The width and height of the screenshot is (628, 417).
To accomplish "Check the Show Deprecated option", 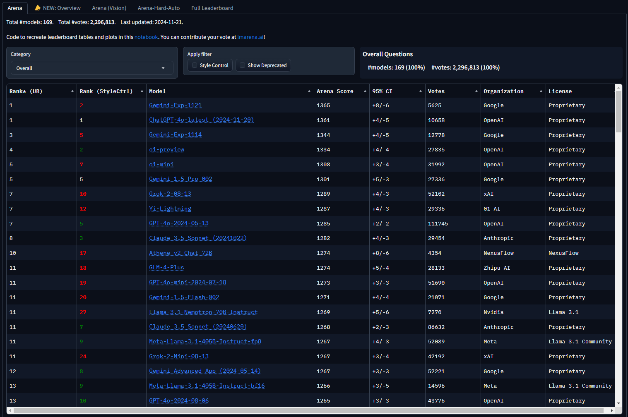I will [x=242, y=65].
